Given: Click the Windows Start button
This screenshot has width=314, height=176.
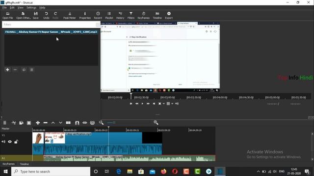Looking at the screenshot, I should pyautogui.click(x=5, y=172).
